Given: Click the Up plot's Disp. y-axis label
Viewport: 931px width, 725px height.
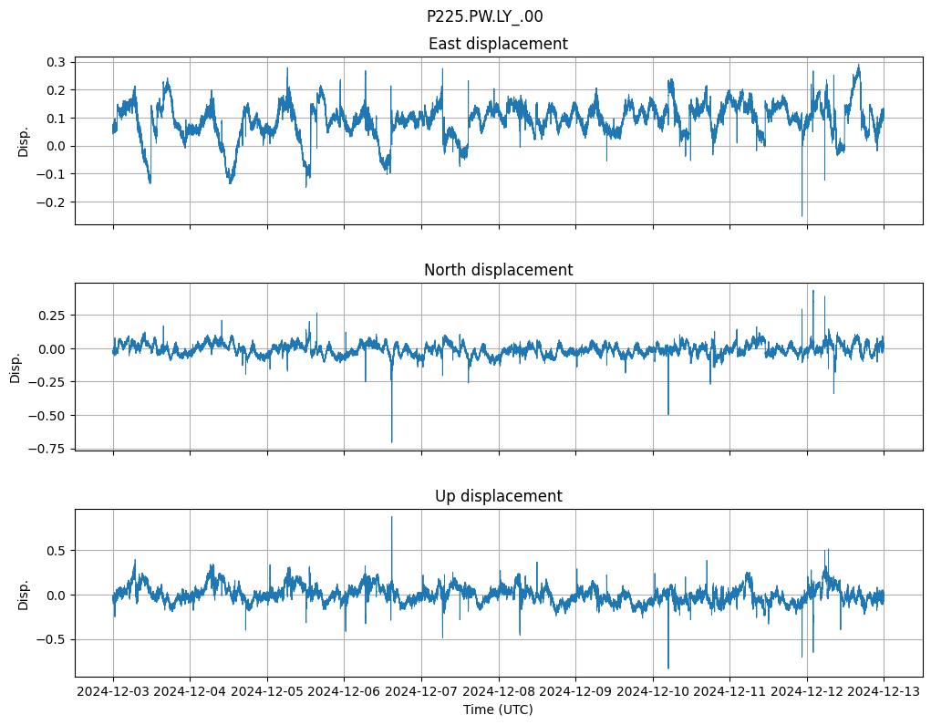Looking at the screenshot, I should (24, 593).
